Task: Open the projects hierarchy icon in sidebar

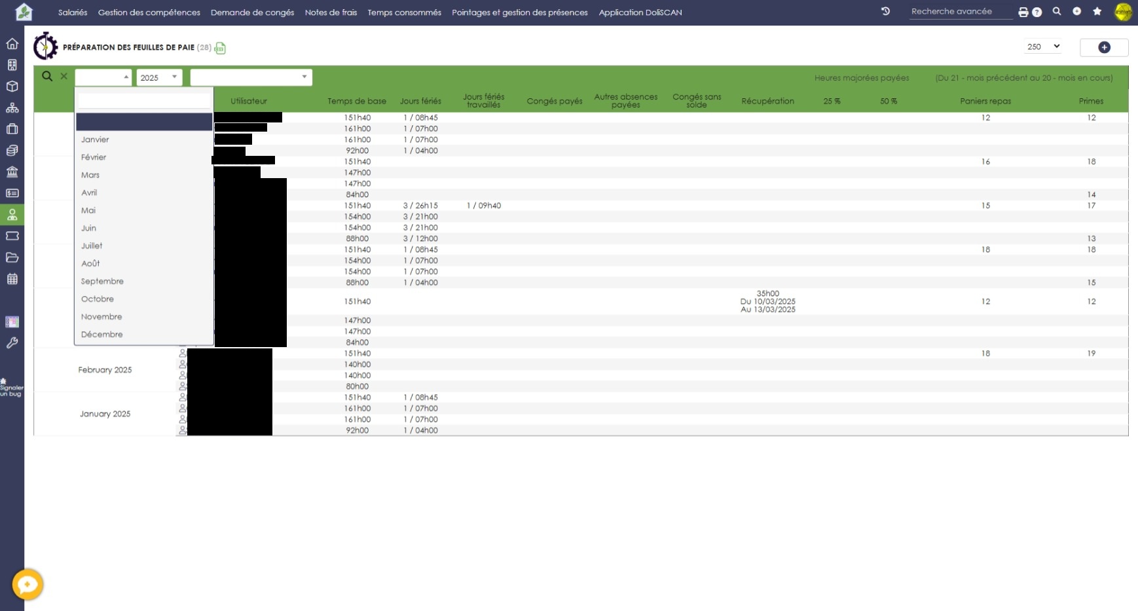Action: [12, 108]
